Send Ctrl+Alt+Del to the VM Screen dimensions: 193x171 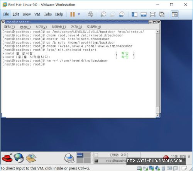tap(90, 14)
